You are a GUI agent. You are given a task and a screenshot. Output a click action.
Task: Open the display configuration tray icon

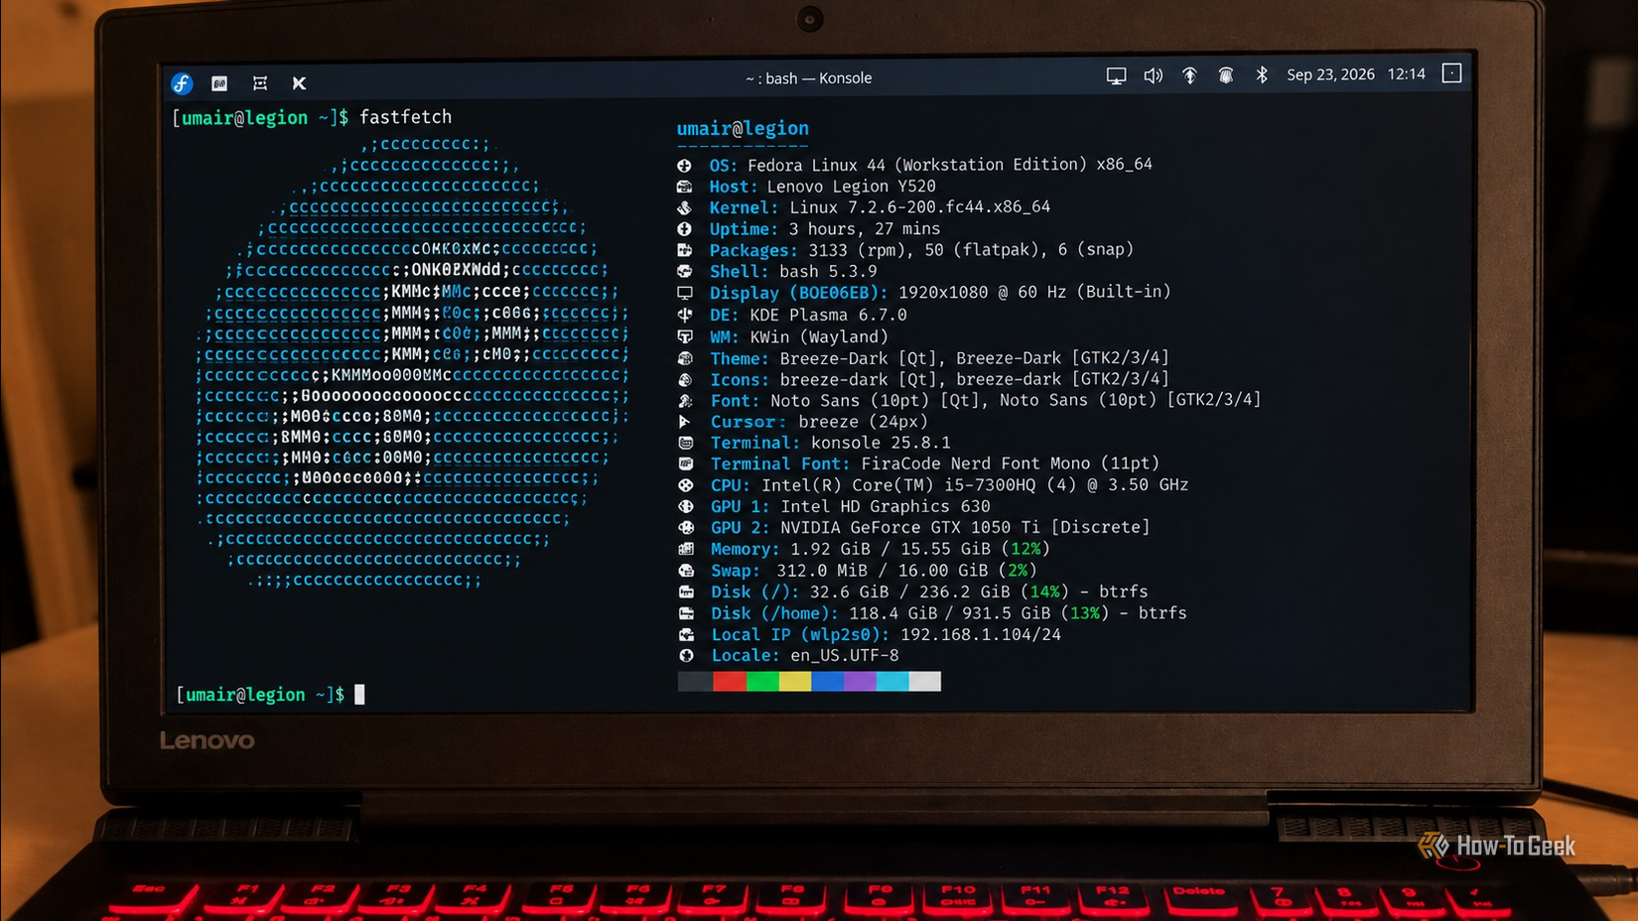[x=1116, y=75]
